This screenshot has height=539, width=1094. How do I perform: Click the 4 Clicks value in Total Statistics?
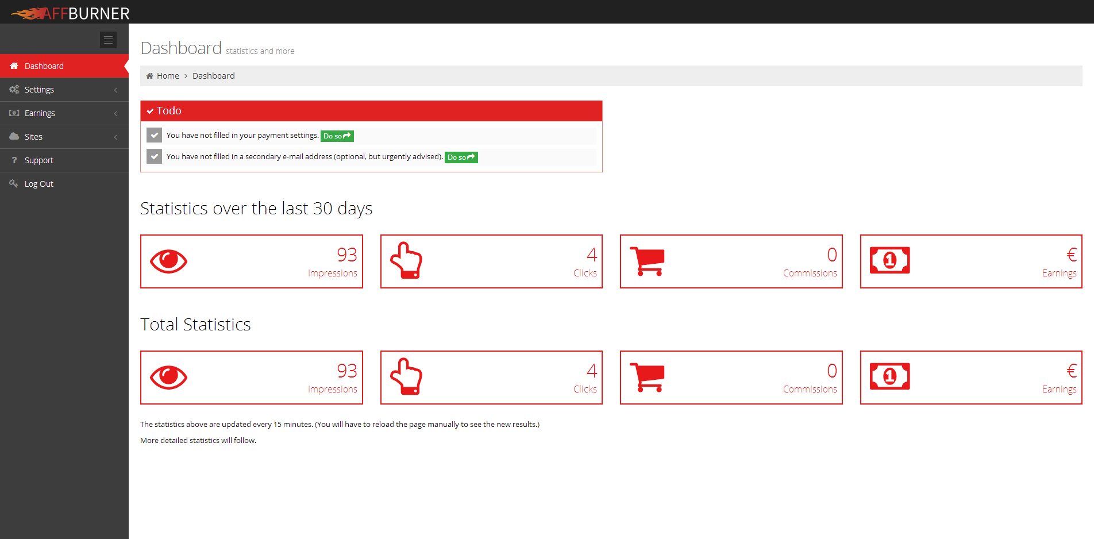tap(592, 371)
